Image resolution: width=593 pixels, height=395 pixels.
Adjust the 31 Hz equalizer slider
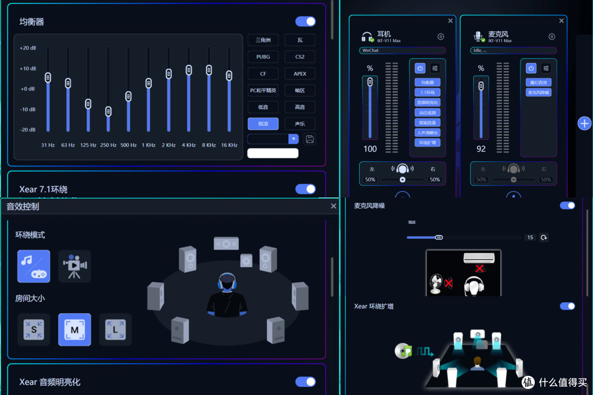coord(48,77)
